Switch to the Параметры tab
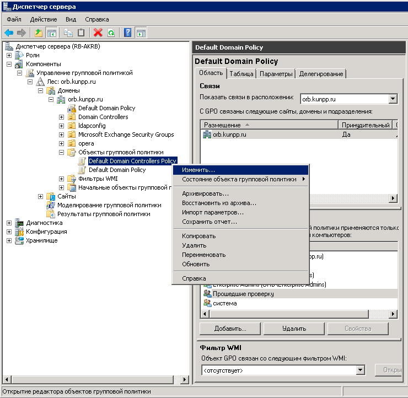 276,74
